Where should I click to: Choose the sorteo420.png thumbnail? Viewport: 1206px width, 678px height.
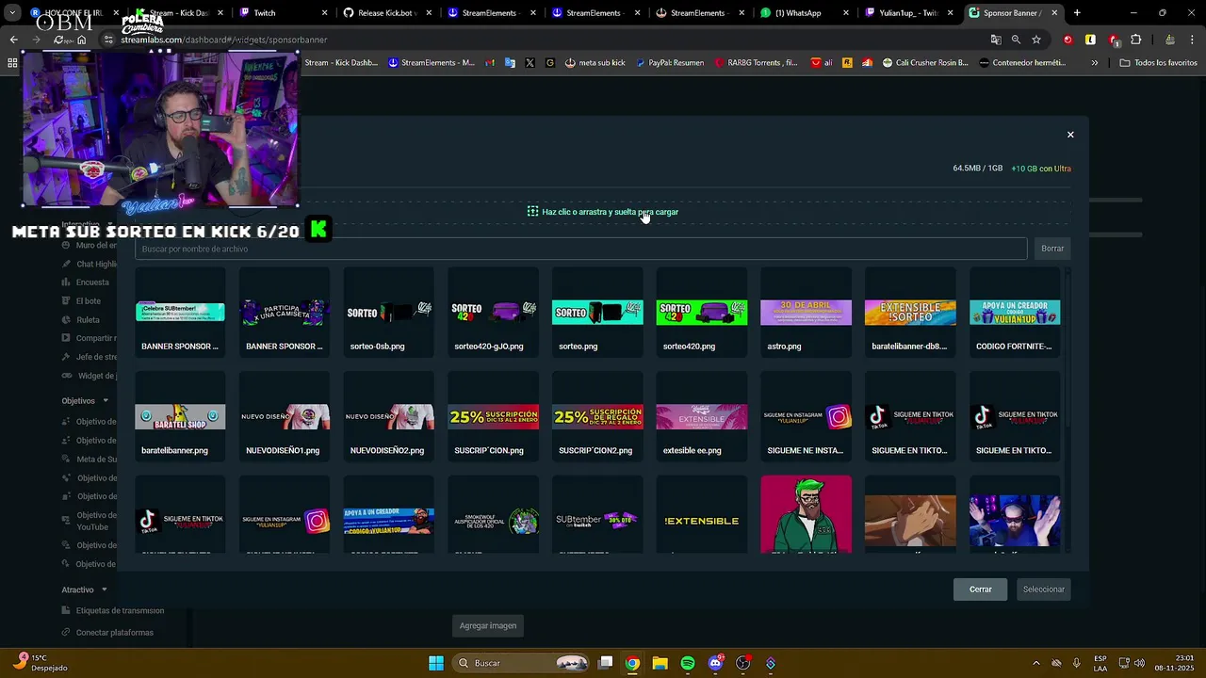pos(701,313)
